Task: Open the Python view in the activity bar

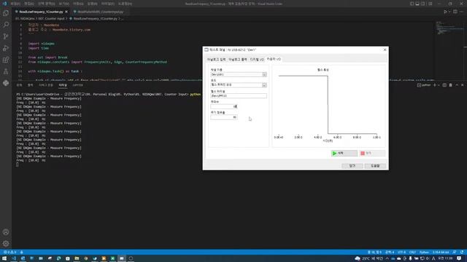Action: click(6, 83)
